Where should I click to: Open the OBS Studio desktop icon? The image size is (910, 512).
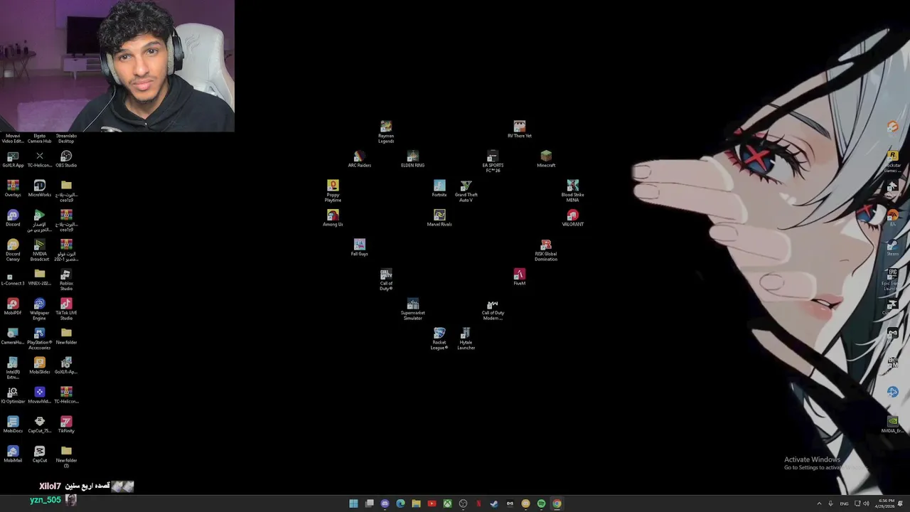tap(66, 159)
